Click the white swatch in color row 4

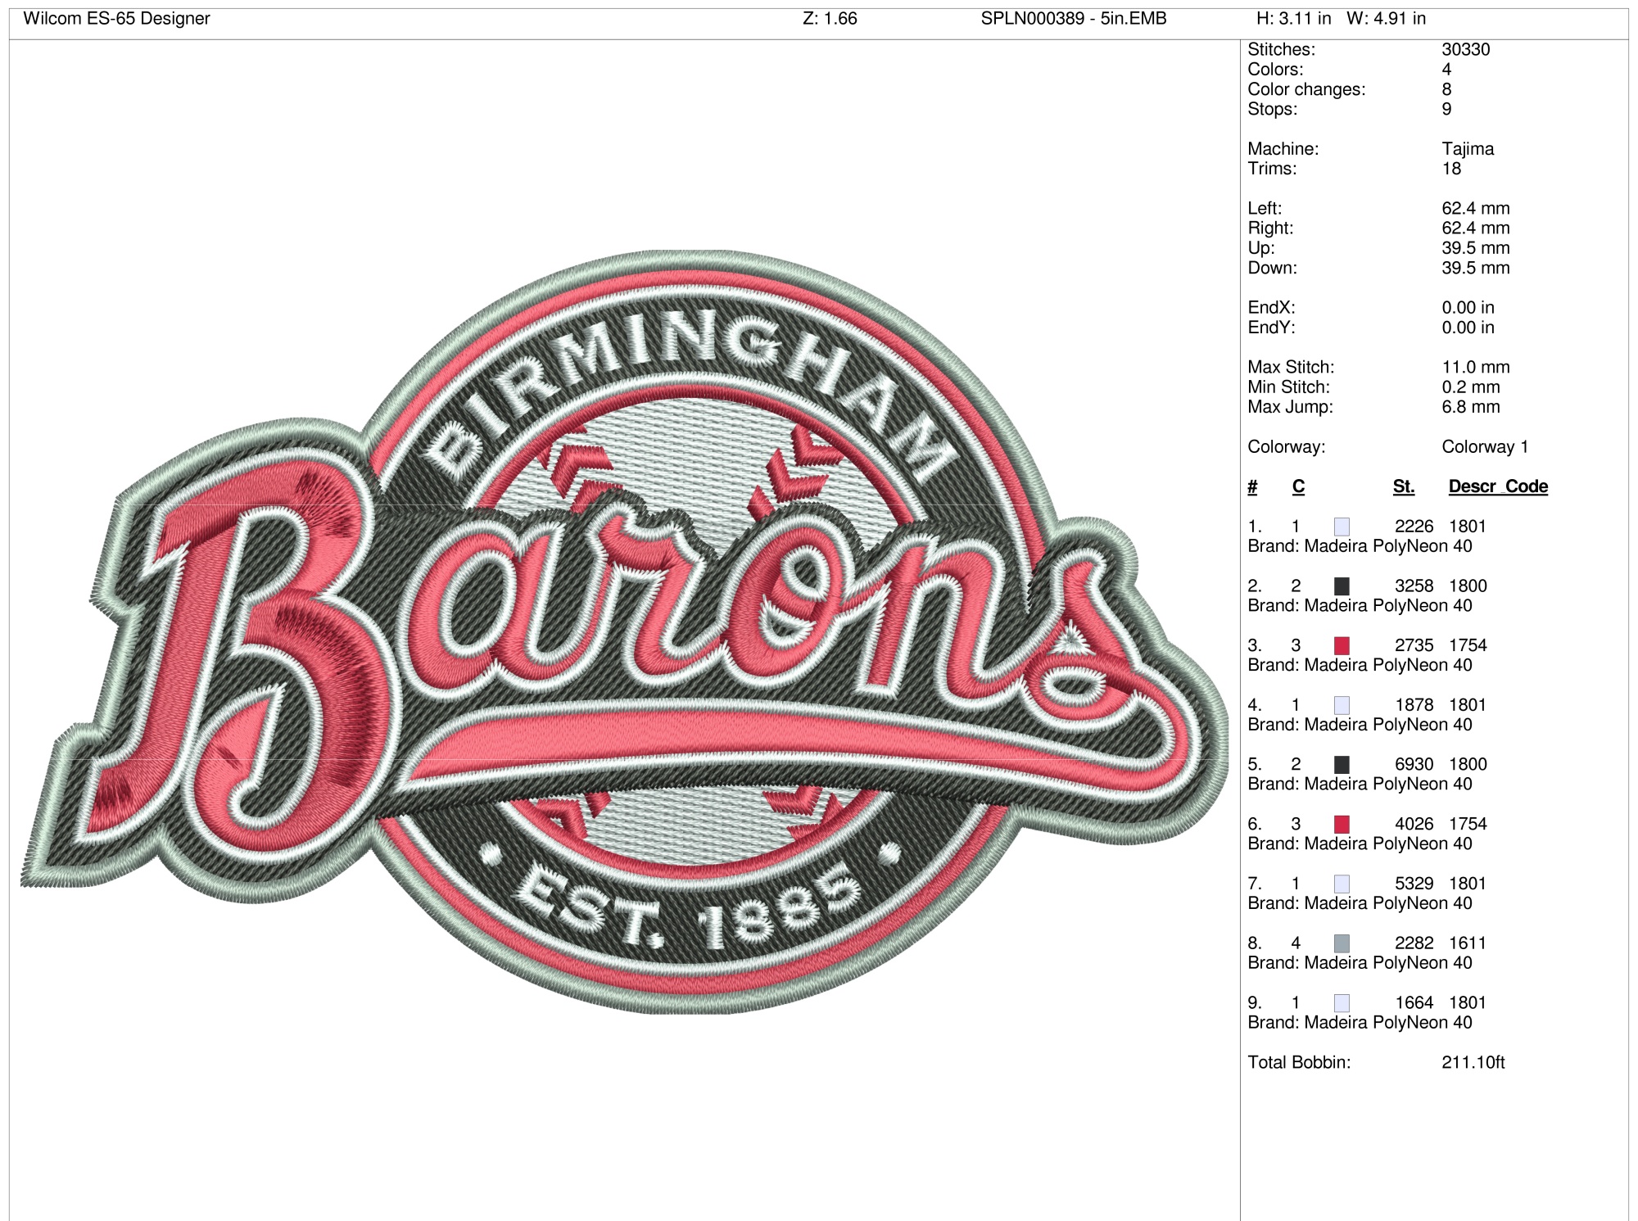1342,705
